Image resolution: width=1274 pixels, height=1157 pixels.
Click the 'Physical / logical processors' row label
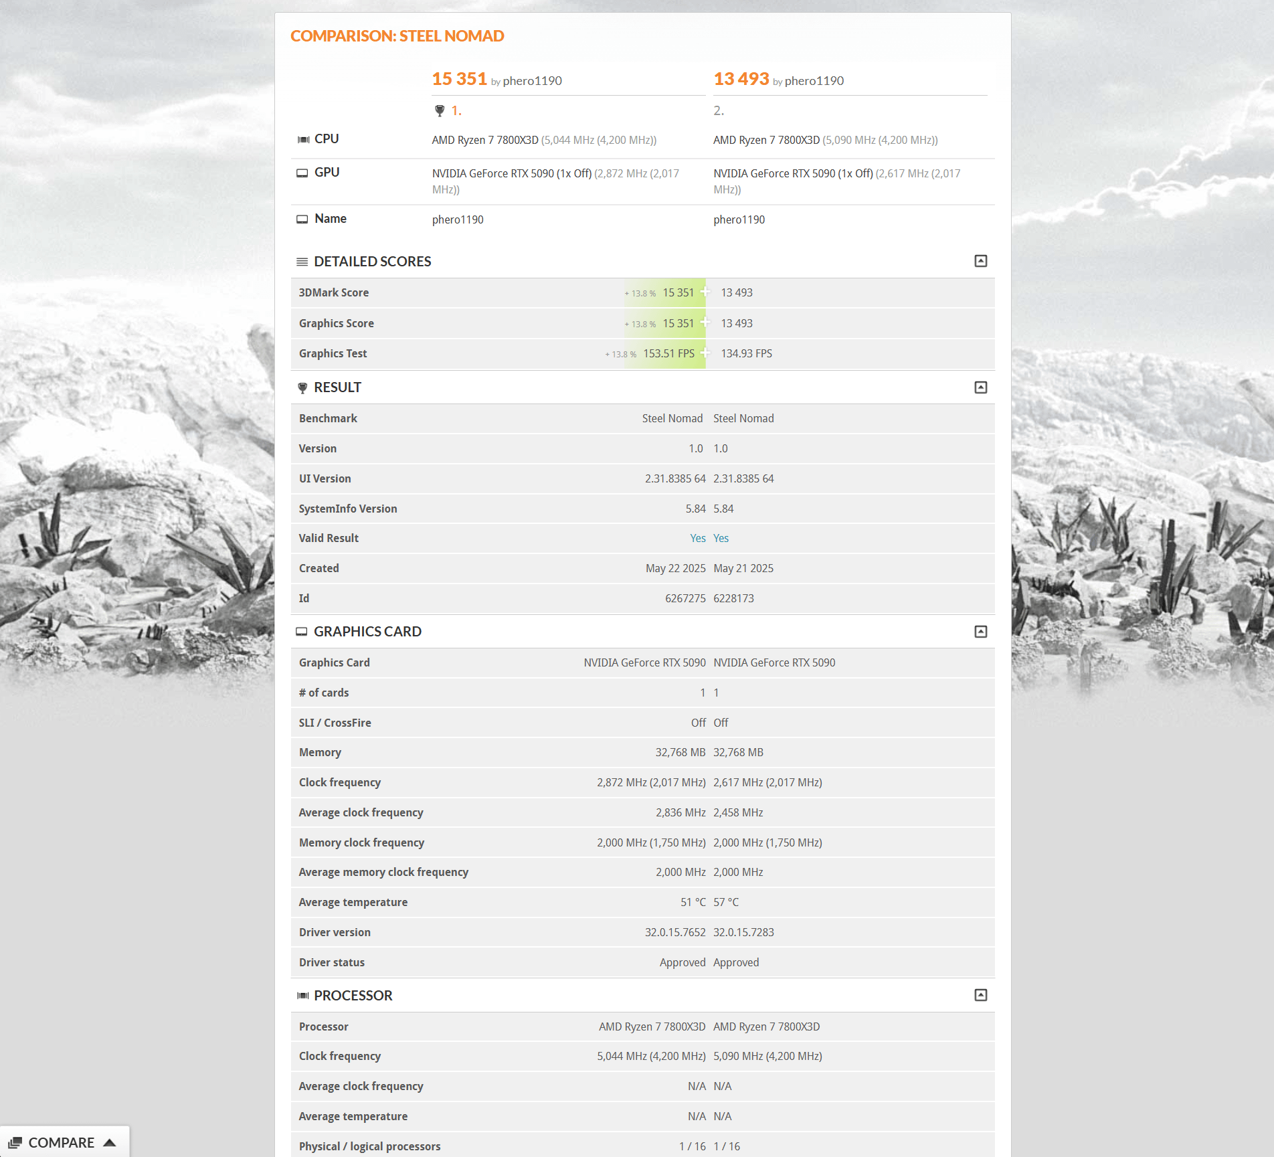[x=369, y=1146]
